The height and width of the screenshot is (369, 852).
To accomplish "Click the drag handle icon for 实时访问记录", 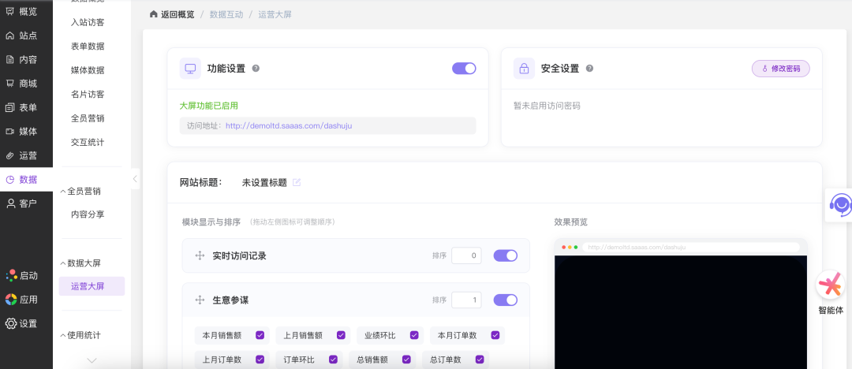I will [200, 256].
